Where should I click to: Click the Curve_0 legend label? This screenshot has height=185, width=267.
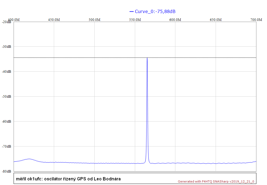coord(155,11)
